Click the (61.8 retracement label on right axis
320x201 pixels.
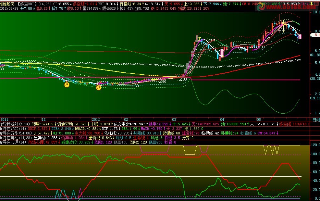pos(315,55)
